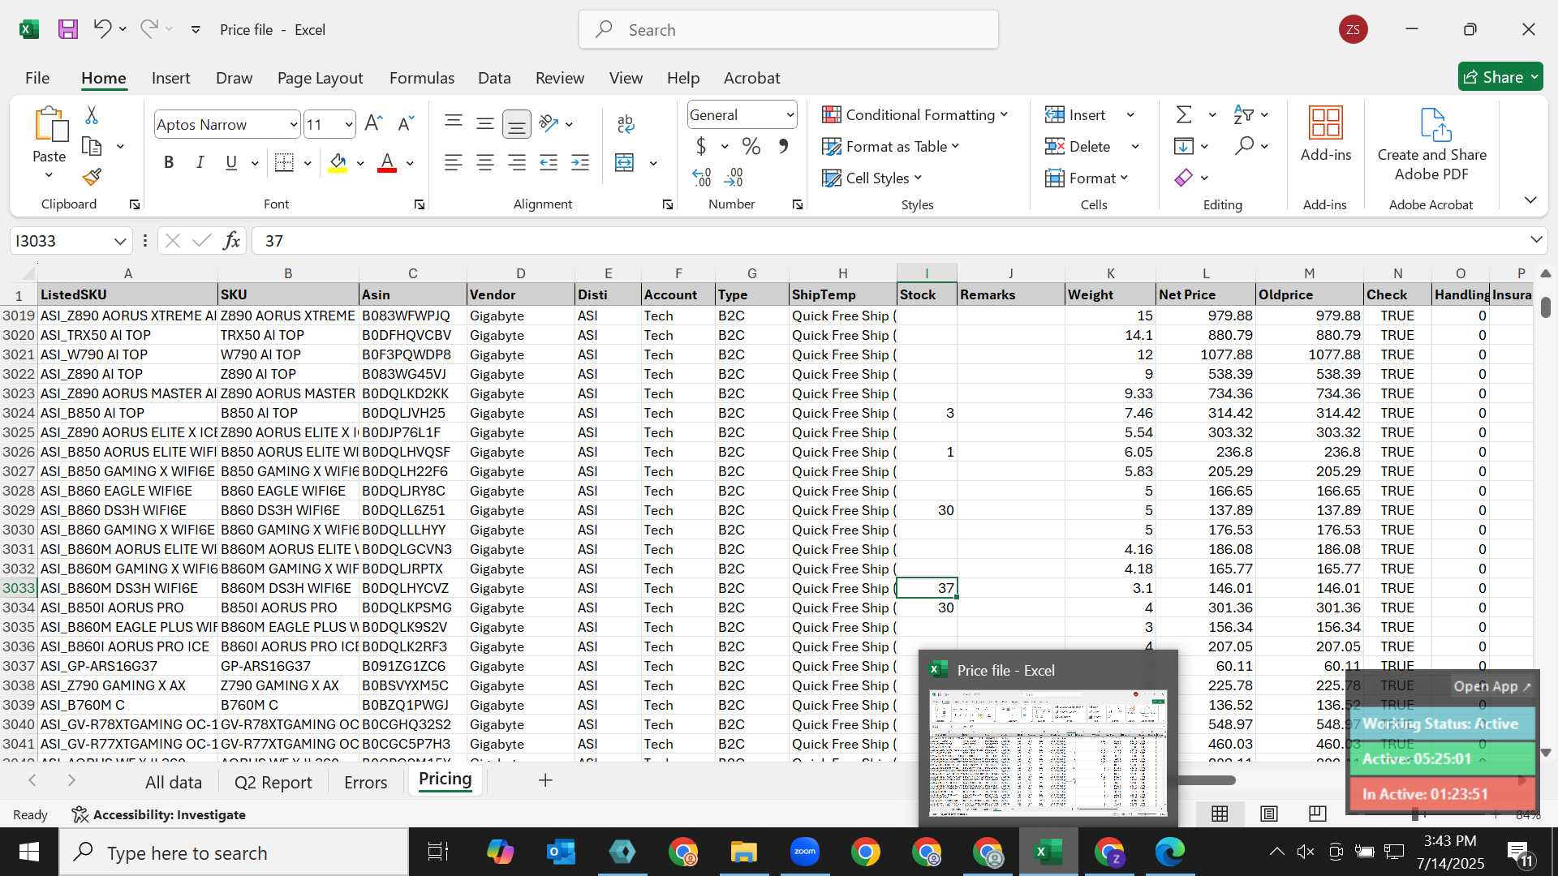Viewport: 1558px width, 876px height.
Task: Click Insert in the Cells group
Action: coord(1076,114)
